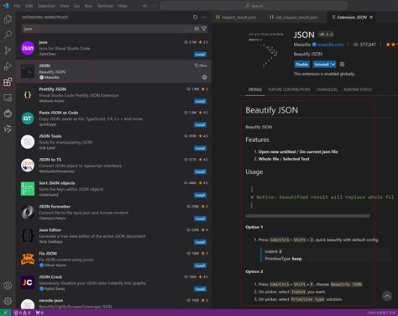
Task: Click the manage gear on JSON Meezilla row
Action: 205,77
